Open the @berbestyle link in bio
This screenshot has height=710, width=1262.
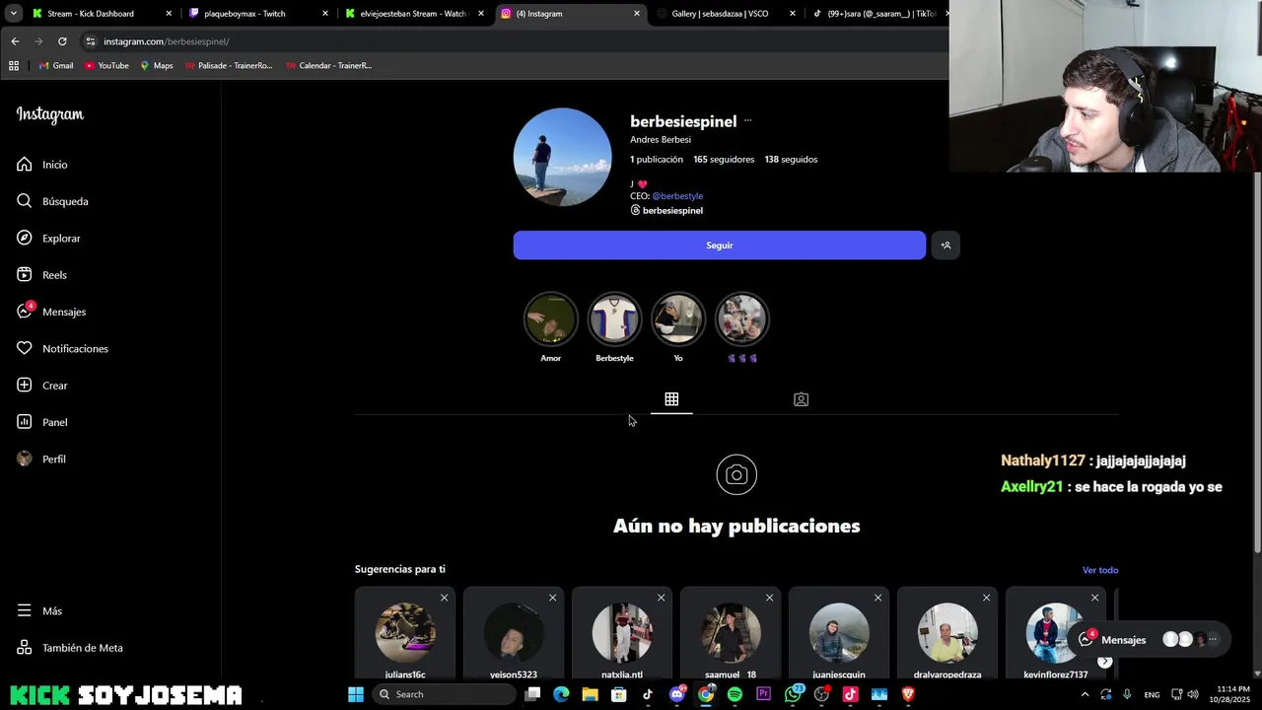coord(677,196)
